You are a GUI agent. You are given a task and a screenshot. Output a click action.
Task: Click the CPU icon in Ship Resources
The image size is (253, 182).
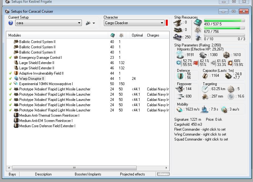[x=198, y=23]
